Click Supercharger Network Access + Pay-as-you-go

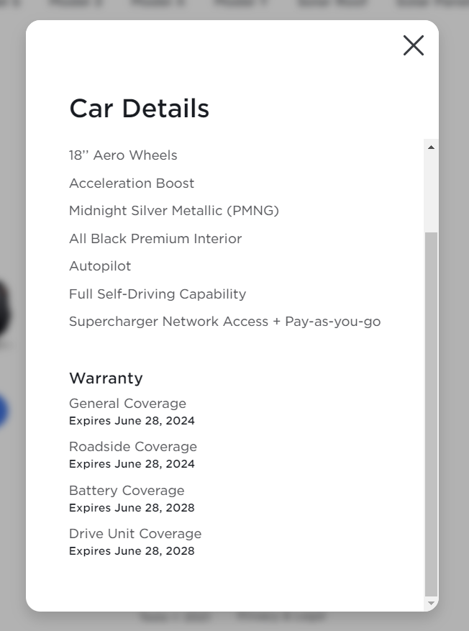224,322
